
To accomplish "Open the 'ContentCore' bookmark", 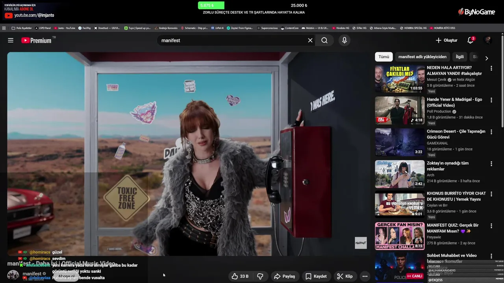I will point(290,28).
